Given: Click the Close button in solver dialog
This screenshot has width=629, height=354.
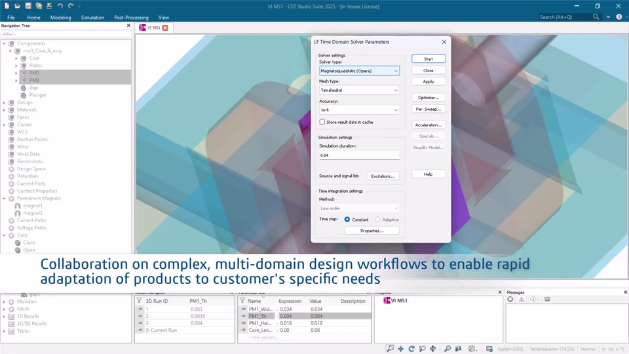Looking at the screenshot, I should (429, 70).
